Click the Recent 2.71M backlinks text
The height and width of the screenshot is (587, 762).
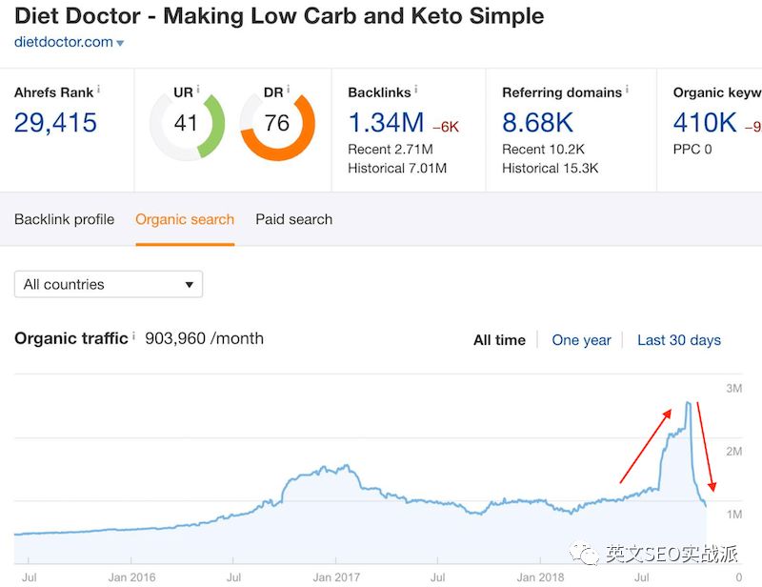pos(391,150)
